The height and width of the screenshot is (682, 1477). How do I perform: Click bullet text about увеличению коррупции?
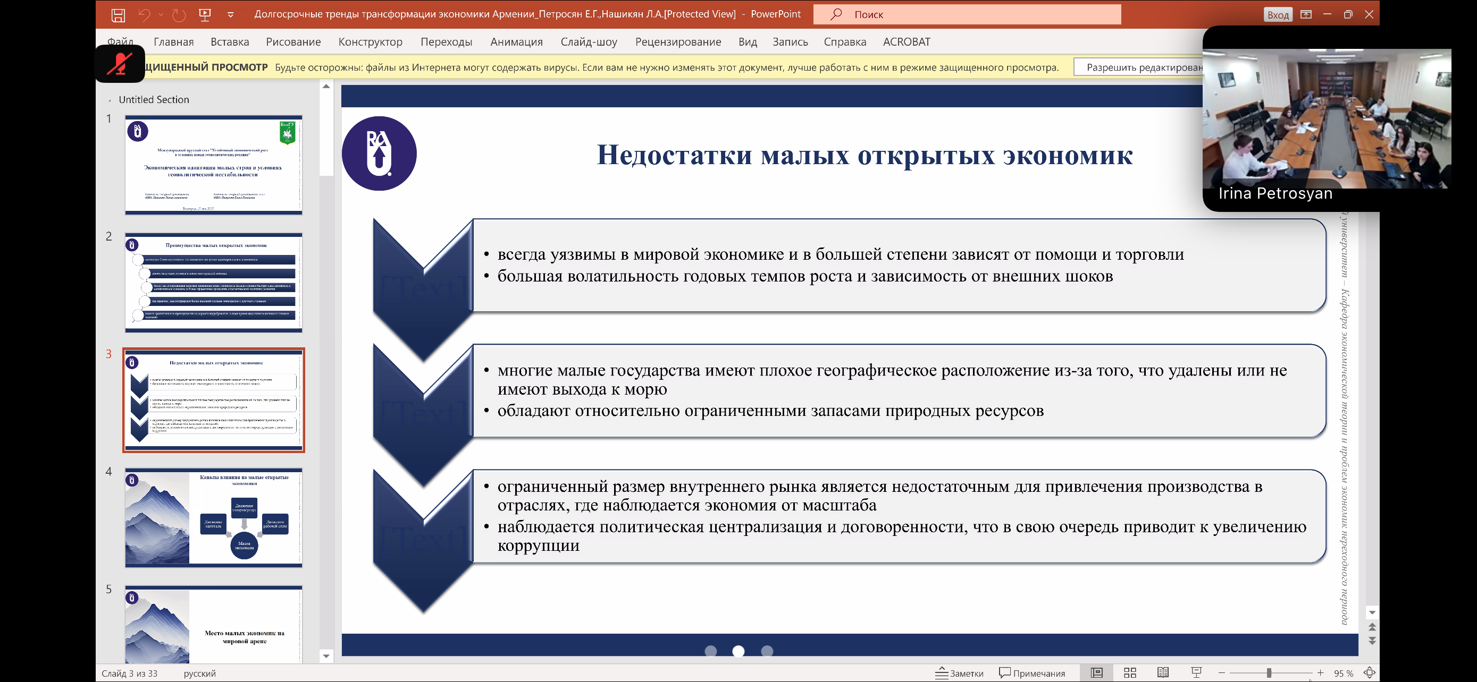click(901, 536)
